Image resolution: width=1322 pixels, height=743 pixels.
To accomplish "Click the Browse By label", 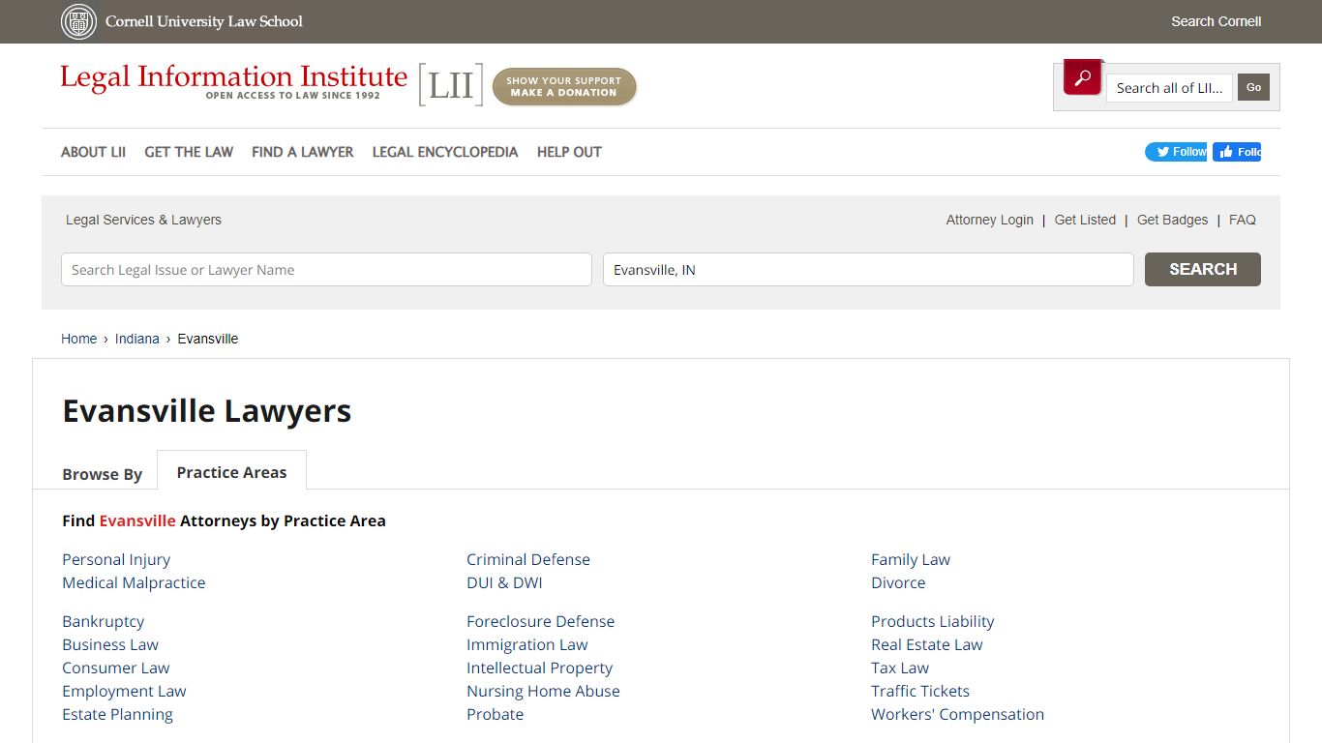I will tap(102, 474).
